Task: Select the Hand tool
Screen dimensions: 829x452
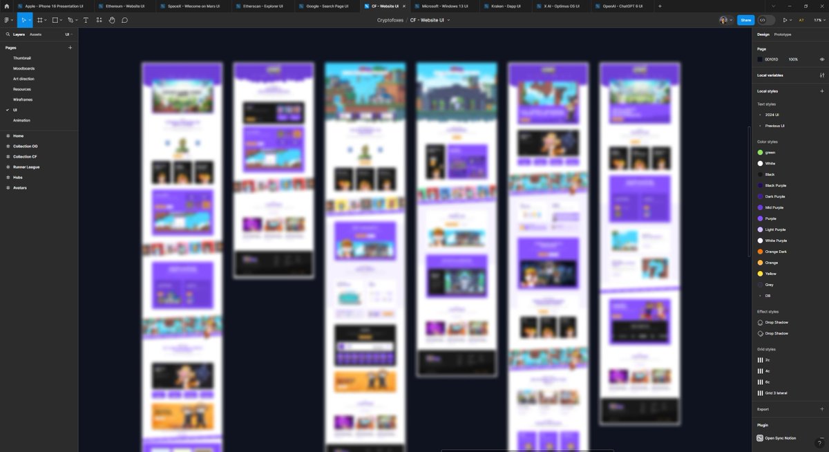Action: (112, 20)
